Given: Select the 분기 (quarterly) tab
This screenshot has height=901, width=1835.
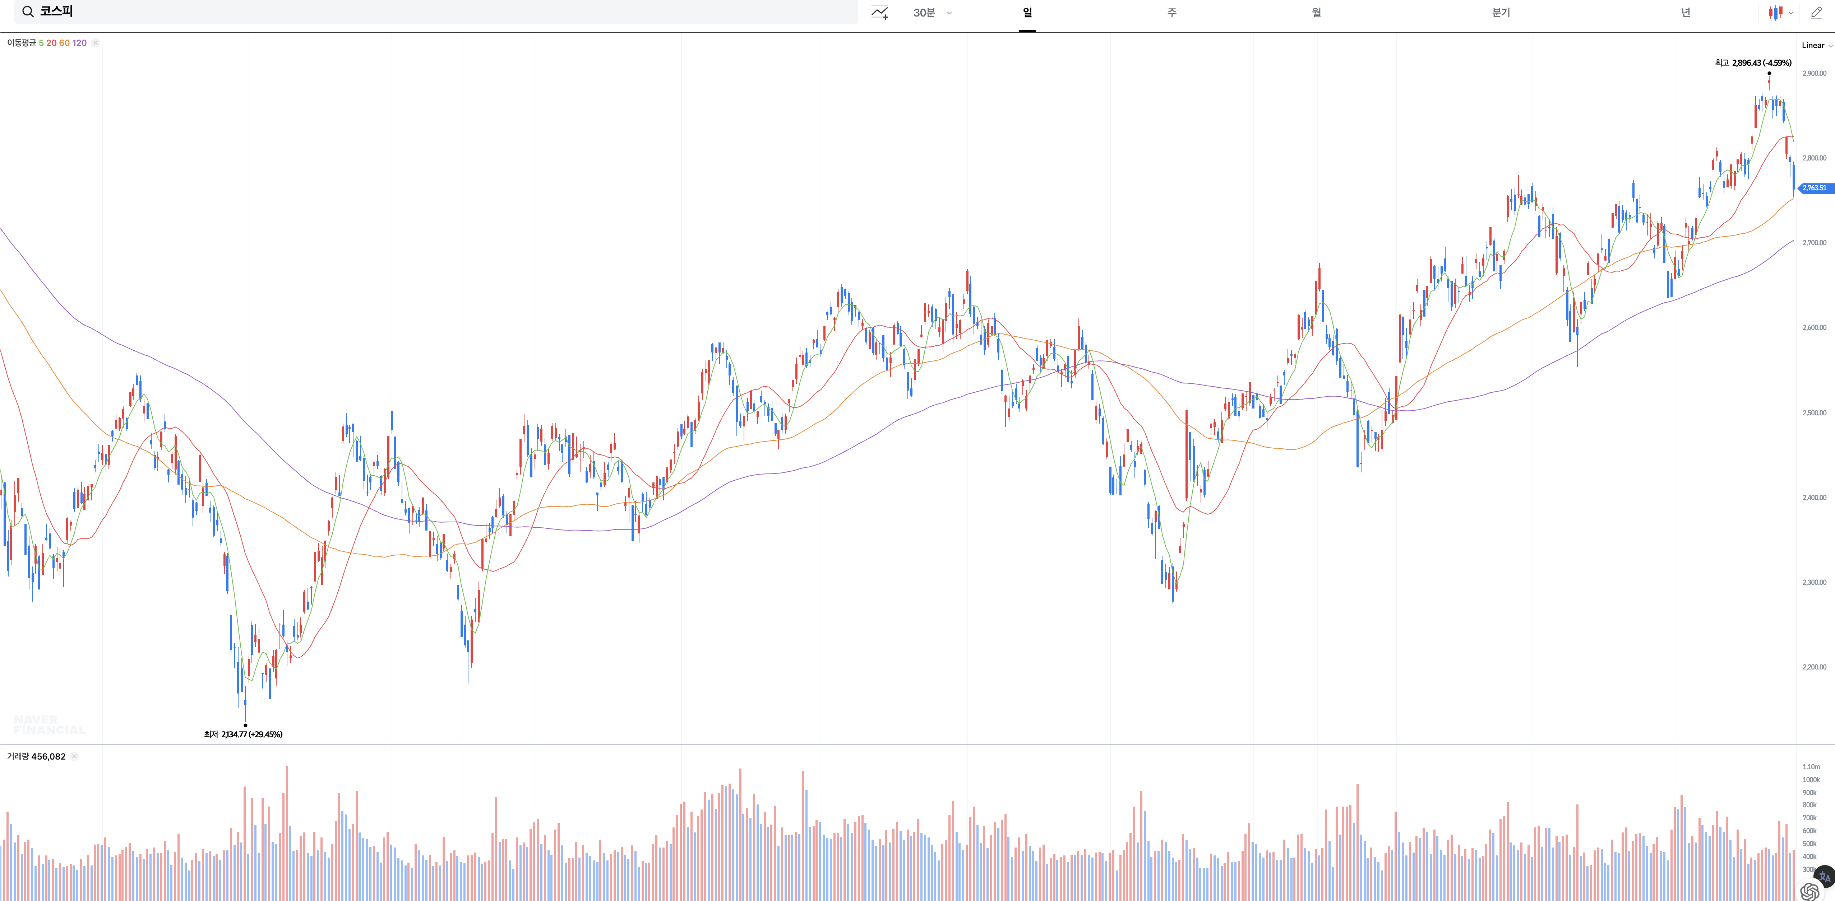Looking at the screenshot, I should tap(1501, 12).
